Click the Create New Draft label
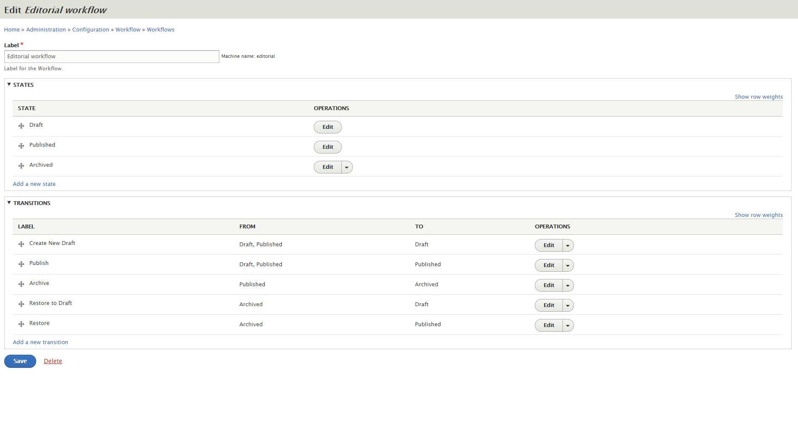Screen dimensions: 798x427 [52, 243]
